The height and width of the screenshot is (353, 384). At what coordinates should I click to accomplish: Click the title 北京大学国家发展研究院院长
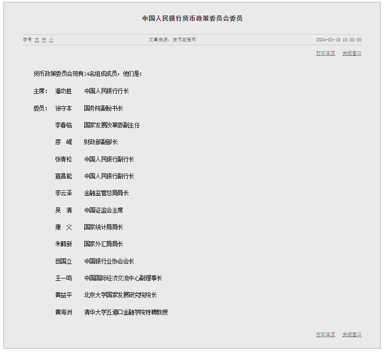pyautogui.click(x=120, y=295)
